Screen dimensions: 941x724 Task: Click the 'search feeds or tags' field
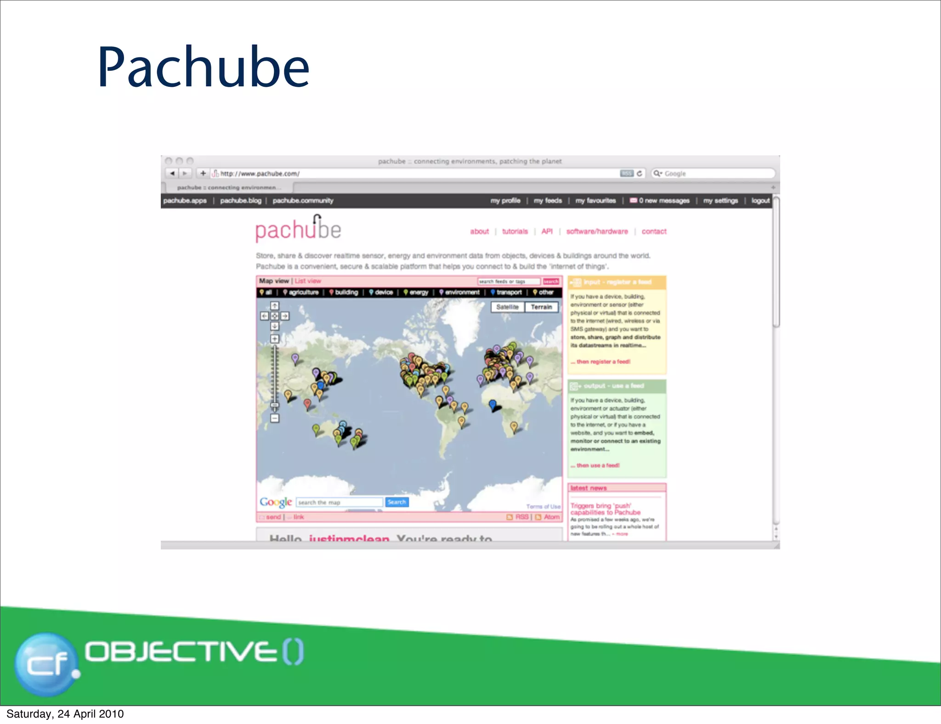pyautogui.click(x=509, y=281)
